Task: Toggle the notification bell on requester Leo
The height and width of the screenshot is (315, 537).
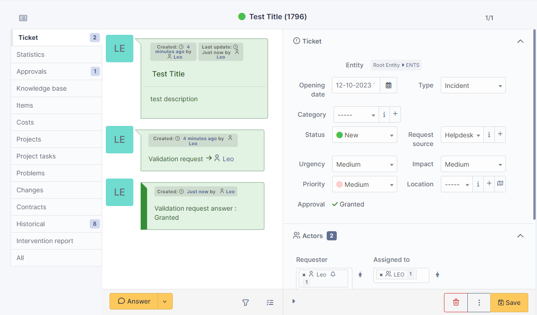Action: coord(332,274)
